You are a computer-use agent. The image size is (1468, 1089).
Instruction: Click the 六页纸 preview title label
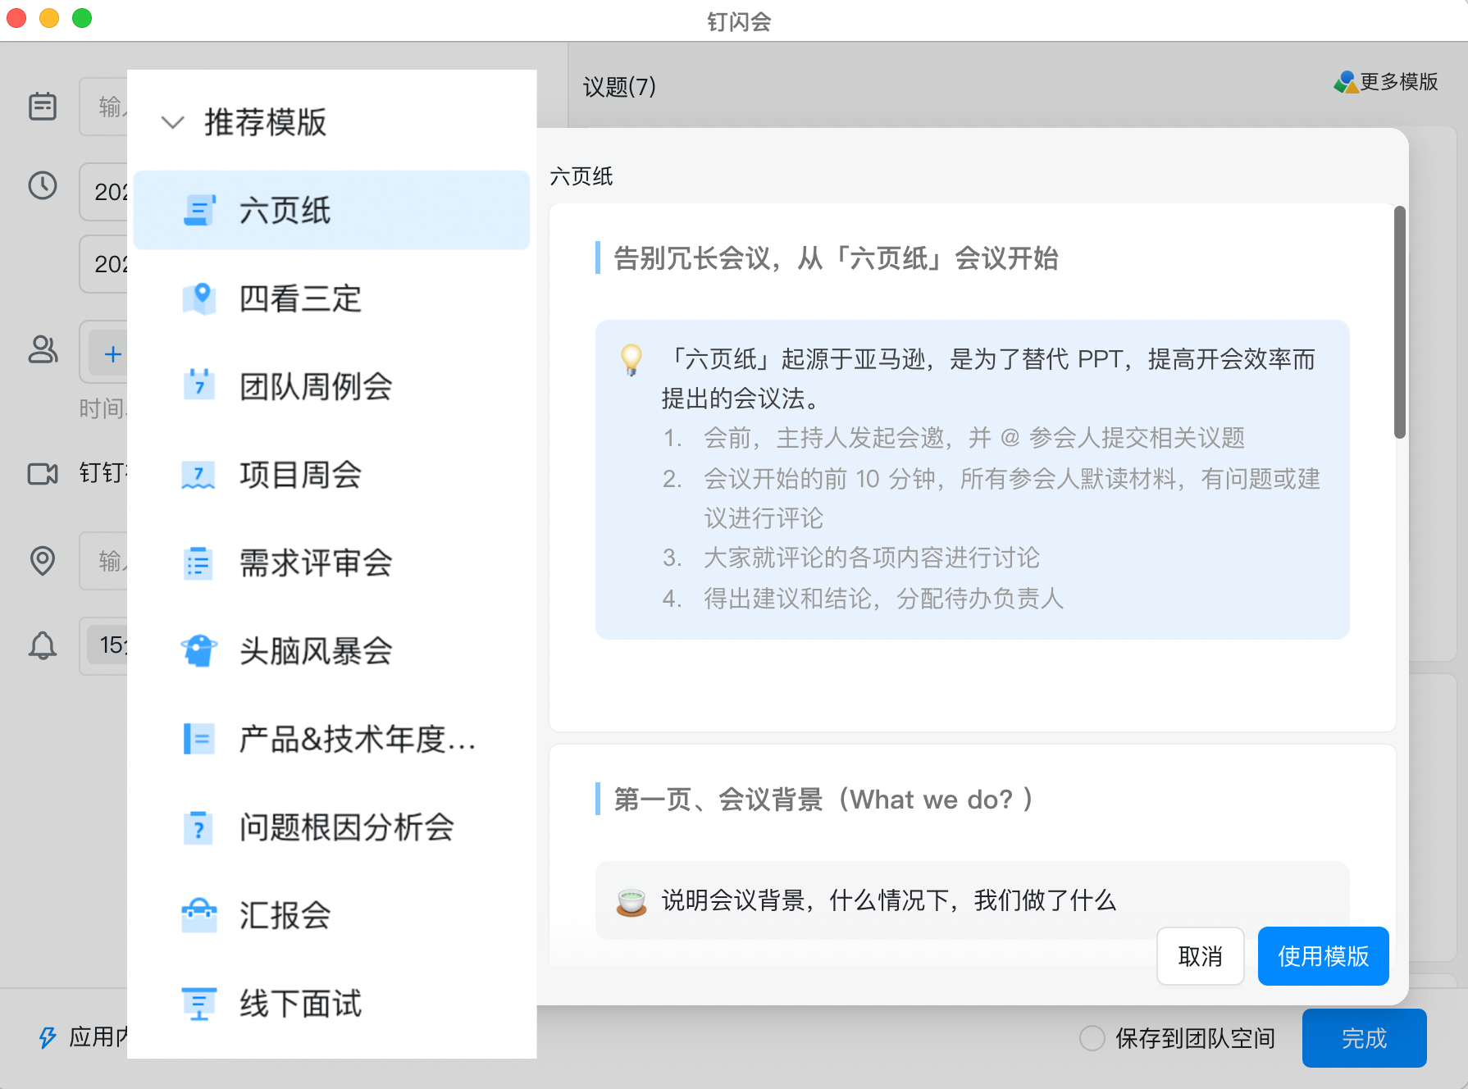point(581,176)
